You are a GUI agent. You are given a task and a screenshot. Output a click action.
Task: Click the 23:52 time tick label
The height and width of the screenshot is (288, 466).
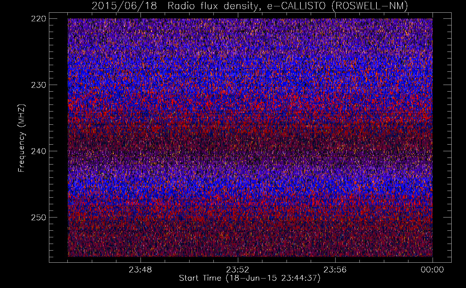coord(238,270)
